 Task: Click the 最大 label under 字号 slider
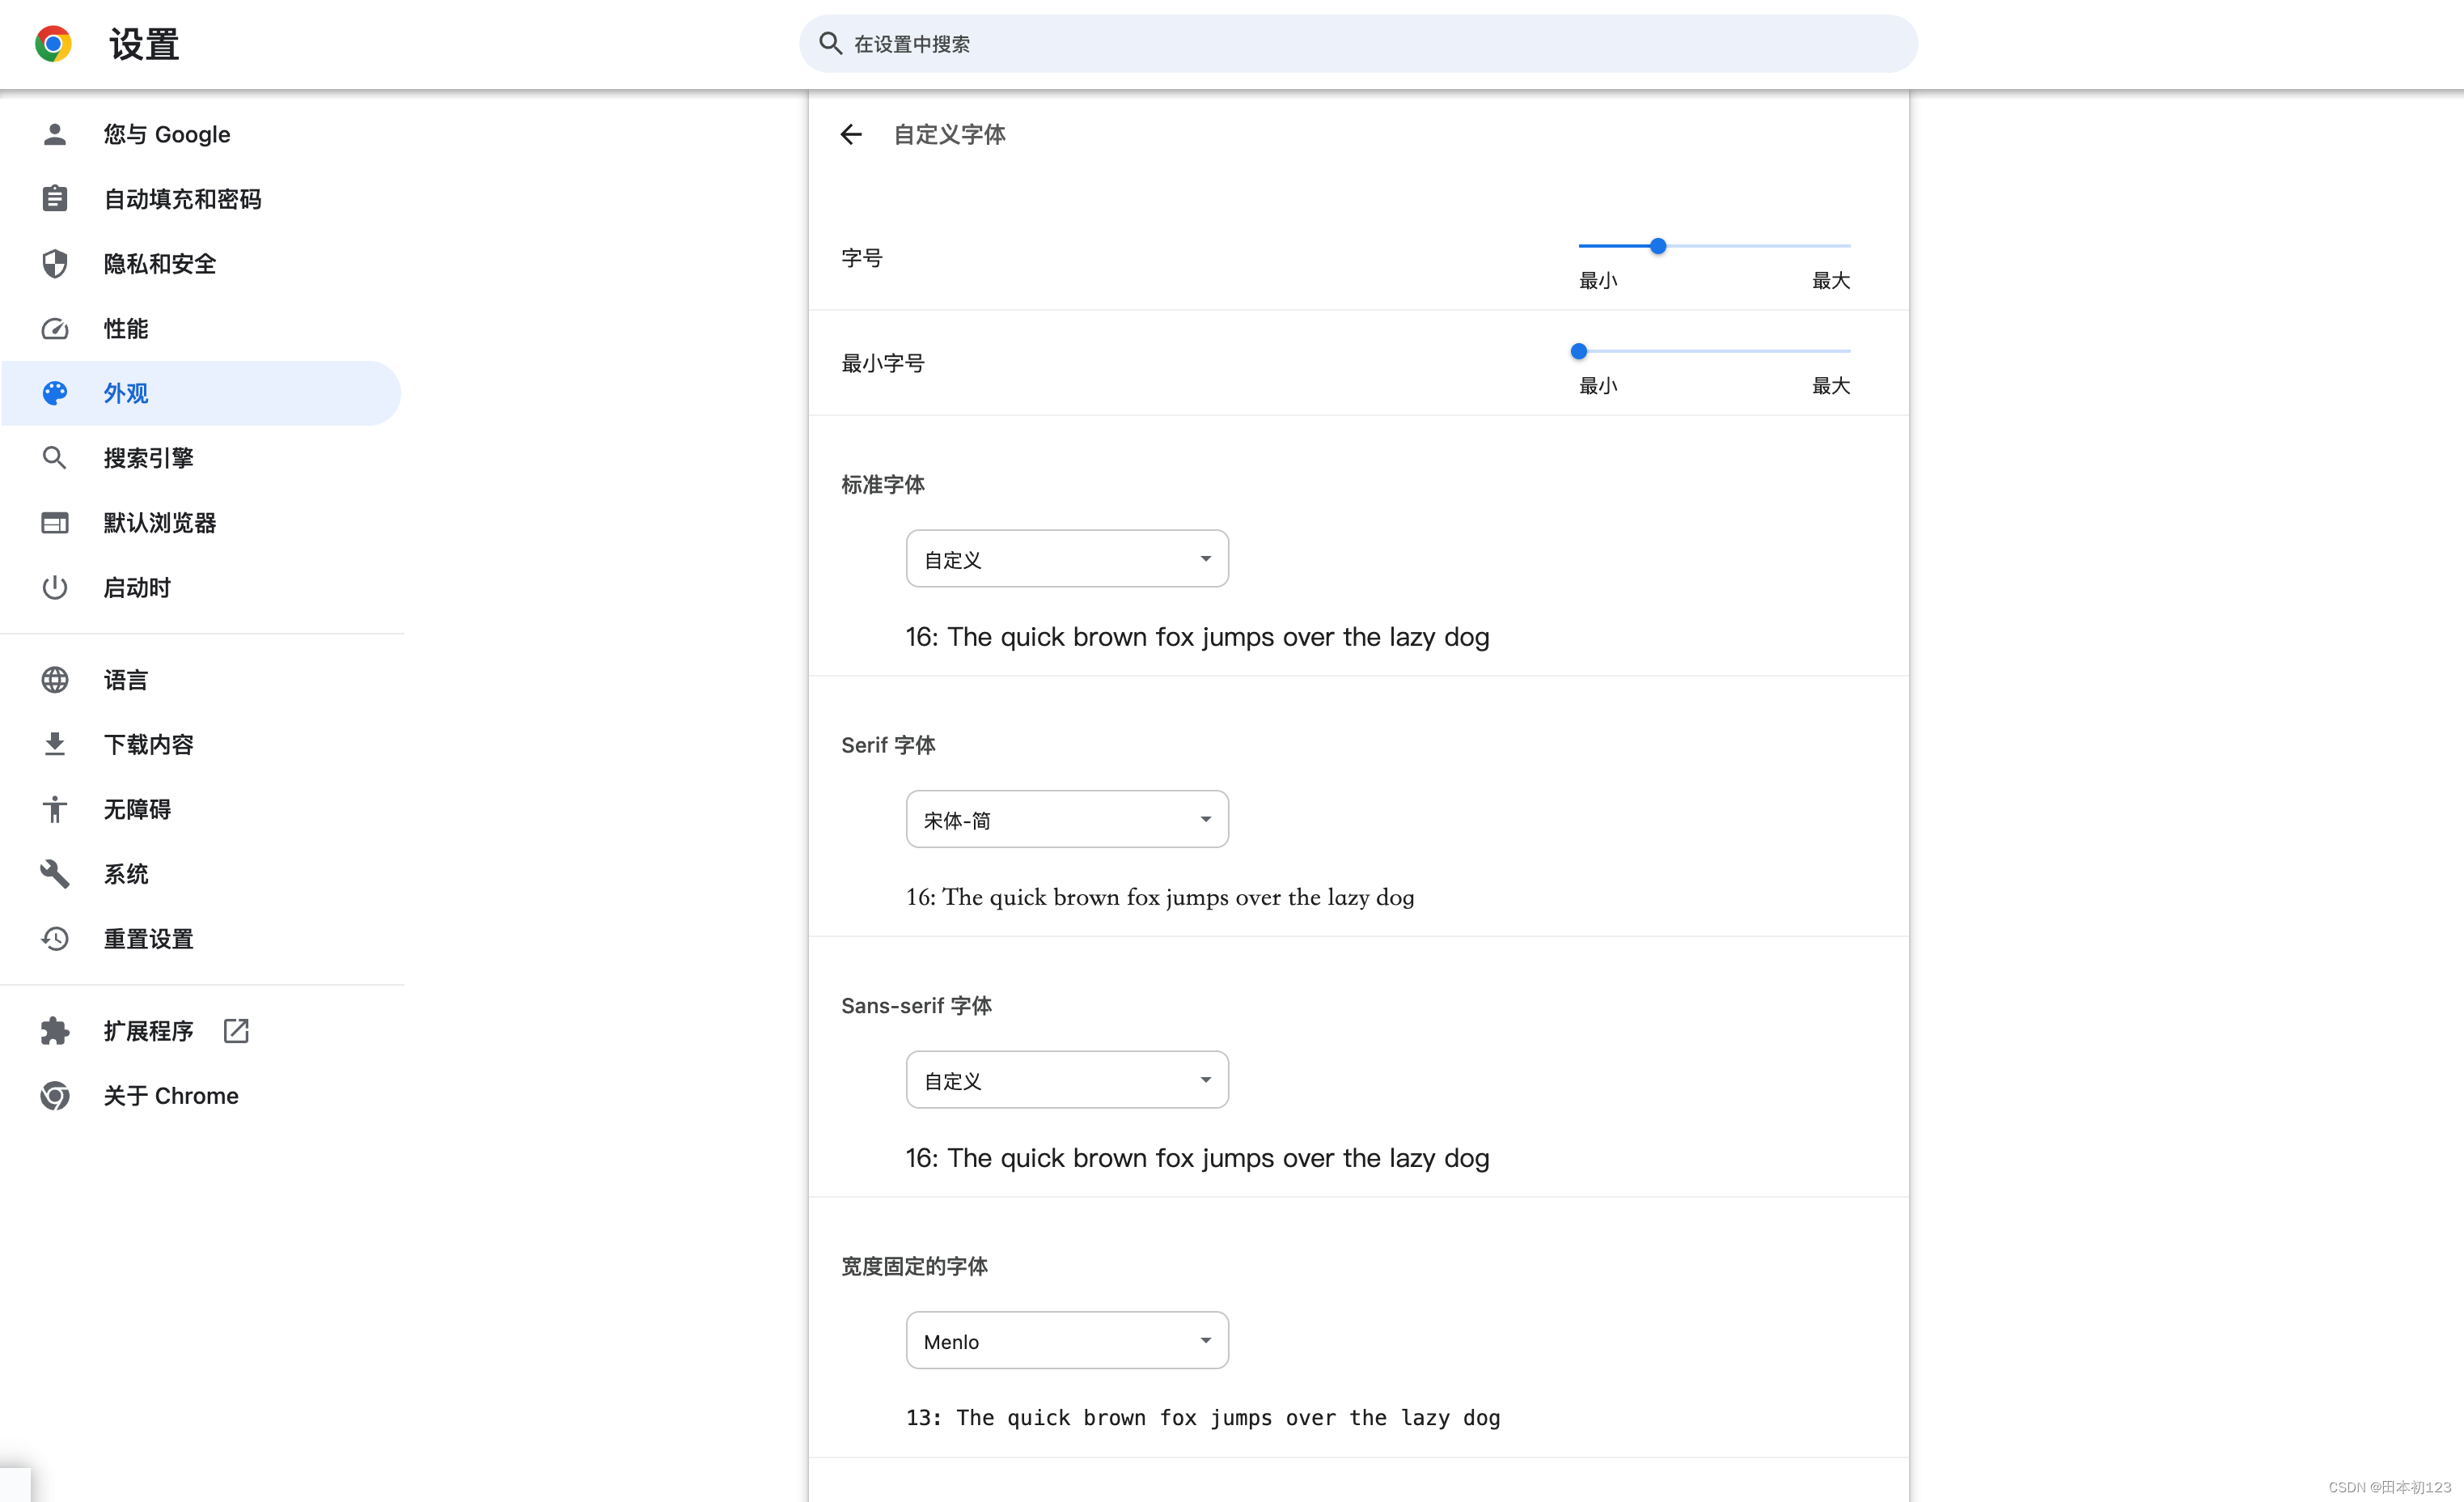coord(1831,280)
